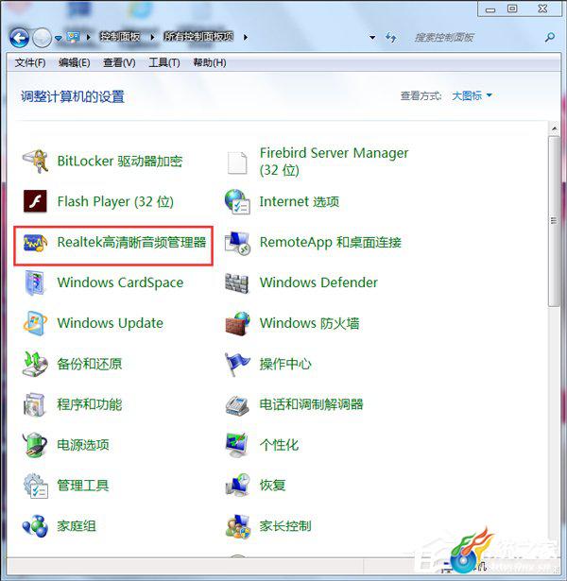This screenshot has width=567, height=581.
Task: Open the 管理工具 text link
Action: (x=82, y=486)
